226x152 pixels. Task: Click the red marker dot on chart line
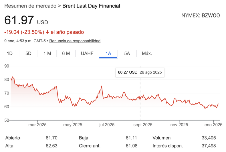pyautogui.click(x=140, y=98)
